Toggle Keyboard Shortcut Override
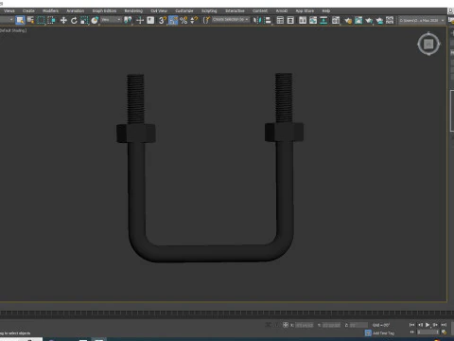Image resolution: width=454 pixels, height=341 pixels. pos(150,20)
